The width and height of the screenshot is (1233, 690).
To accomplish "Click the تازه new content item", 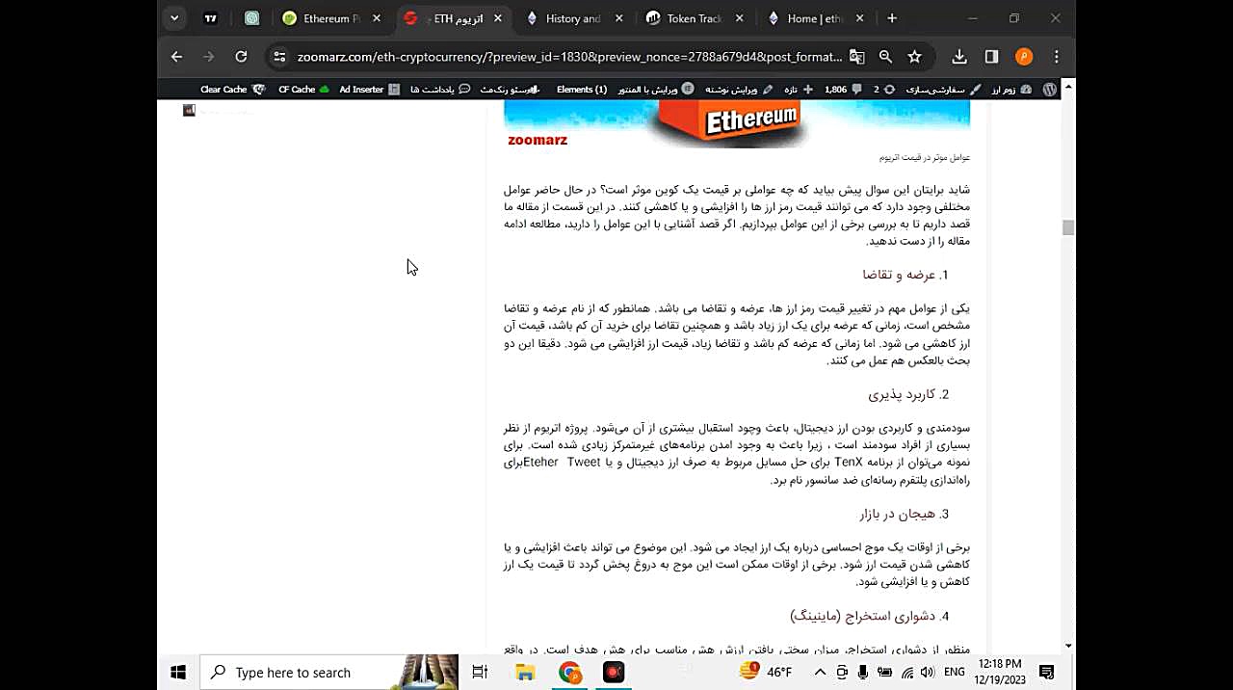I will coord(798,90).
